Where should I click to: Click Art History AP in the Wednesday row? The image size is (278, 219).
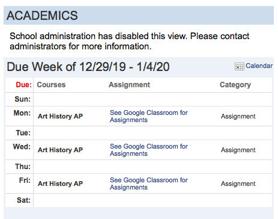pos(60,150)
